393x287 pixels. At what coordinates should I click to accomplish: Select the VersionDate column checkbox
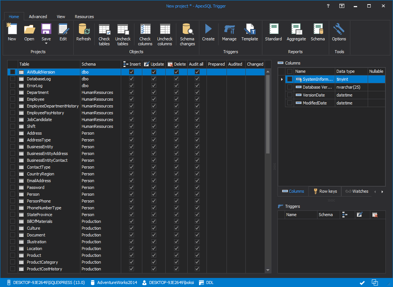[290, 95]
